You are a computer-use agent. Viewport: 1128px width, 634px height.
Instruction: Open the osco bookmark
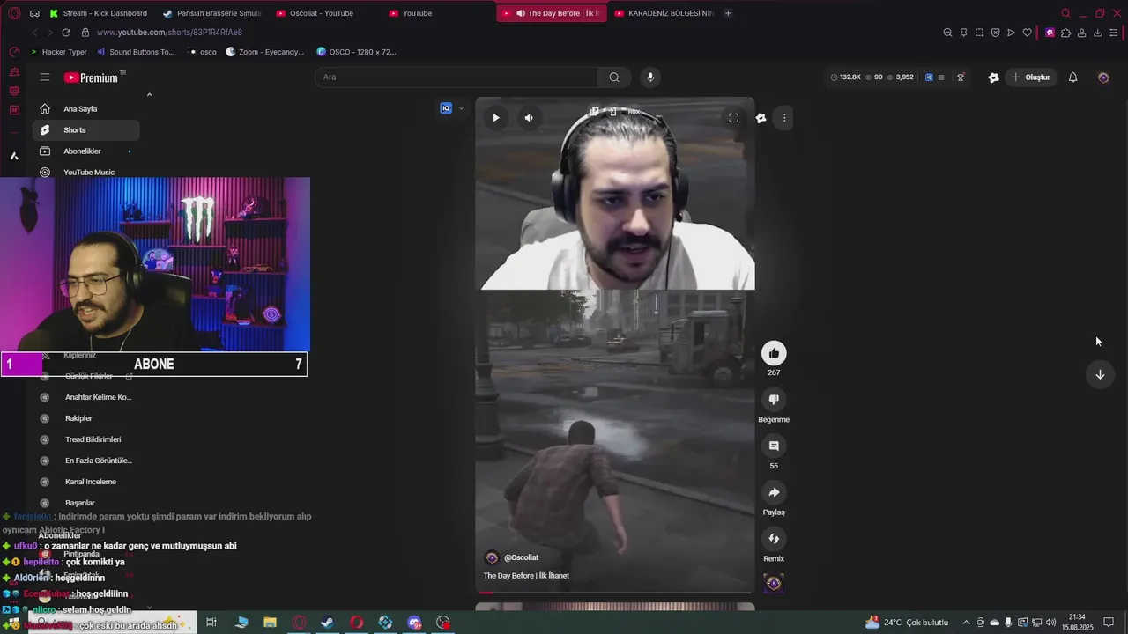[202, 52]
